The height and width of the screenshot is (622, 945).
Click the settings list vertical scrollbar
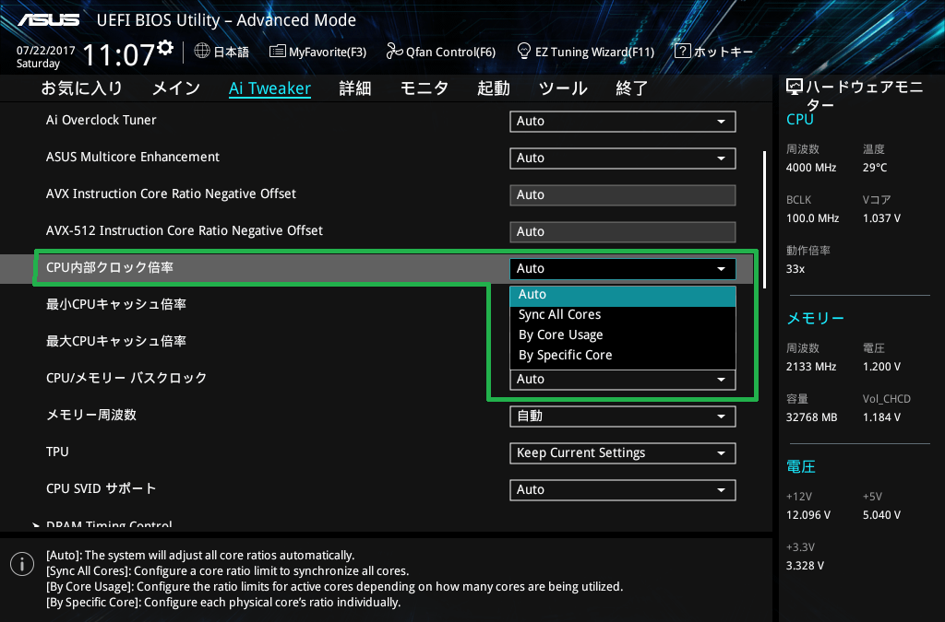pyautogui.click(x=764, y=219)
